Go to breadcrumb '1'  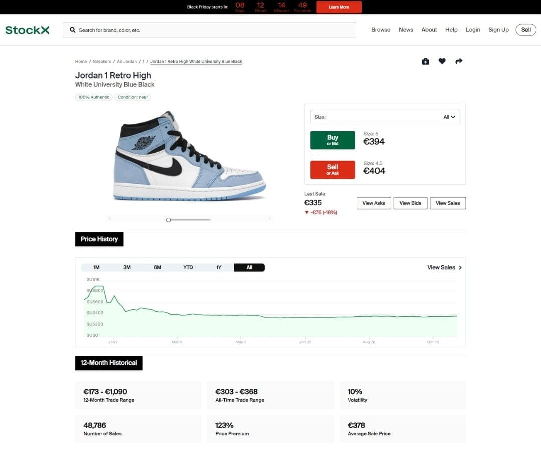tap(144, 62)
